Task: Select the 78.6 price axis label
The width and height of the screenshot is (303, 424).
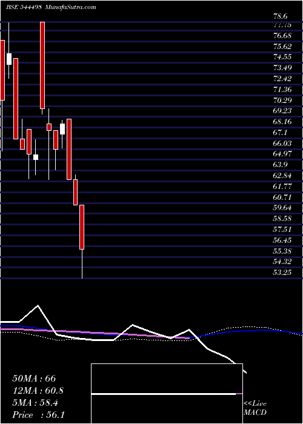Action: point(280,16)
